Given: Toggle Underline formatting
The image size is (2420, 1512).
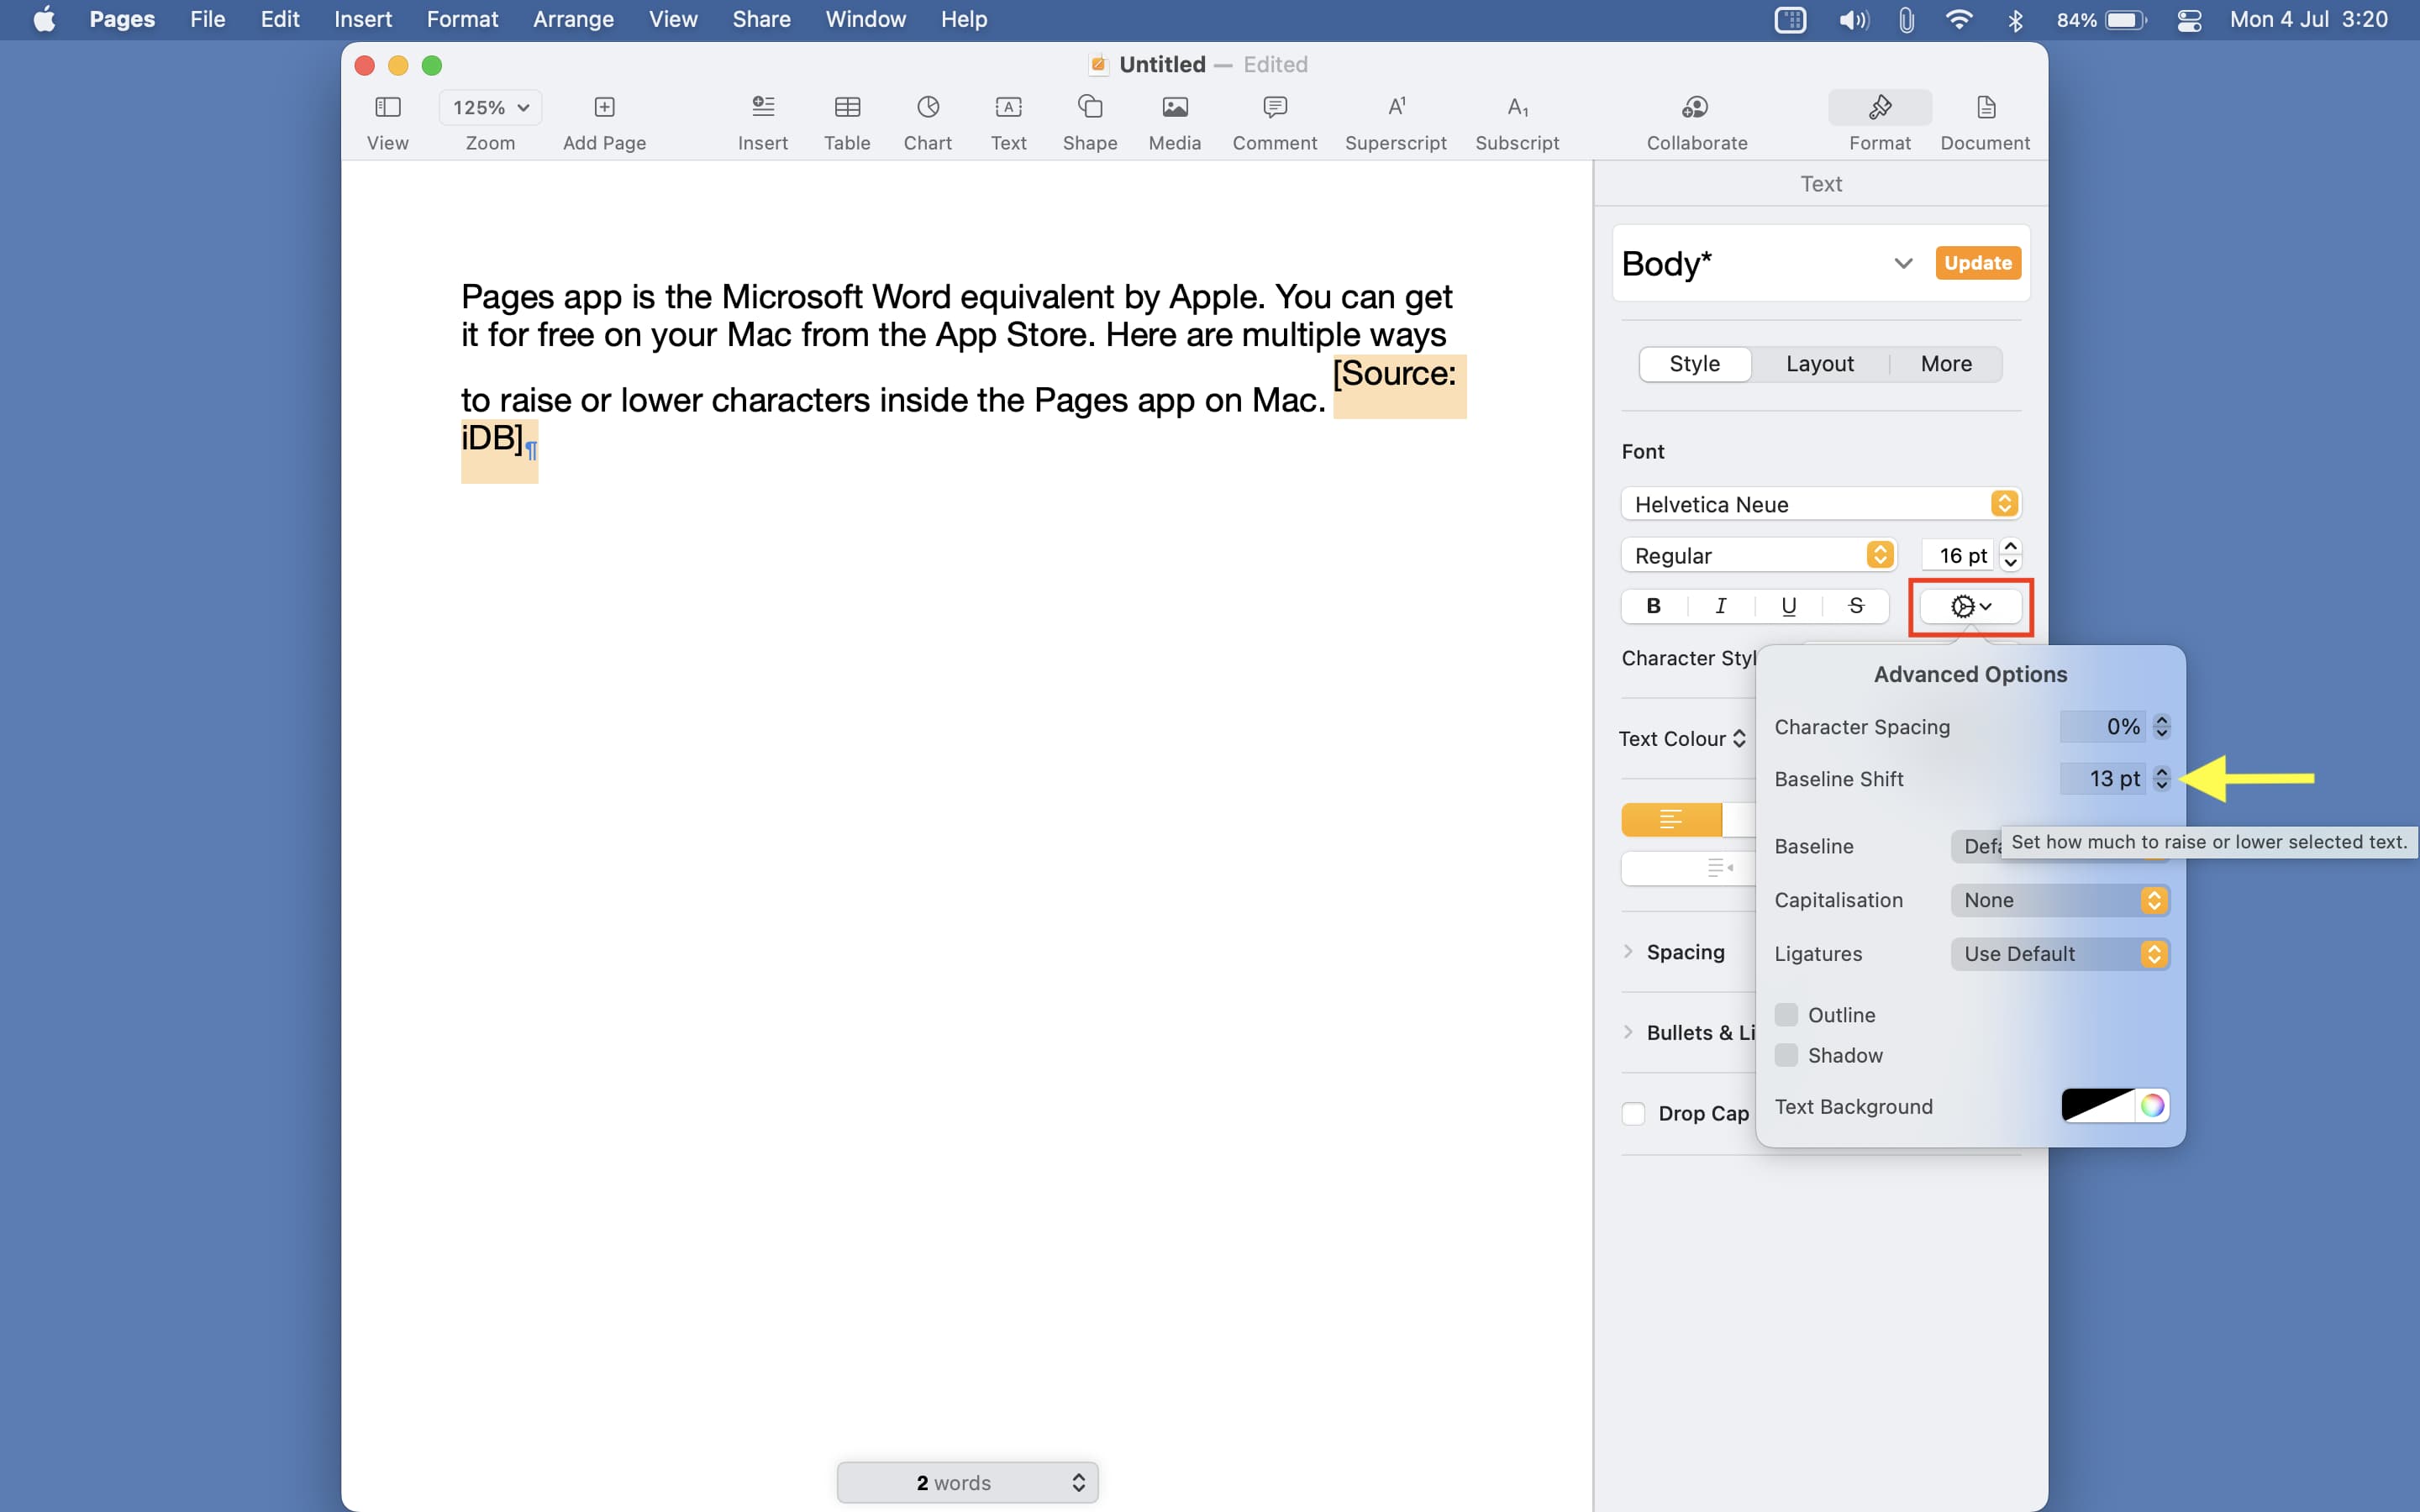Looking at the screenshot, I should (x=1788, y=606).
